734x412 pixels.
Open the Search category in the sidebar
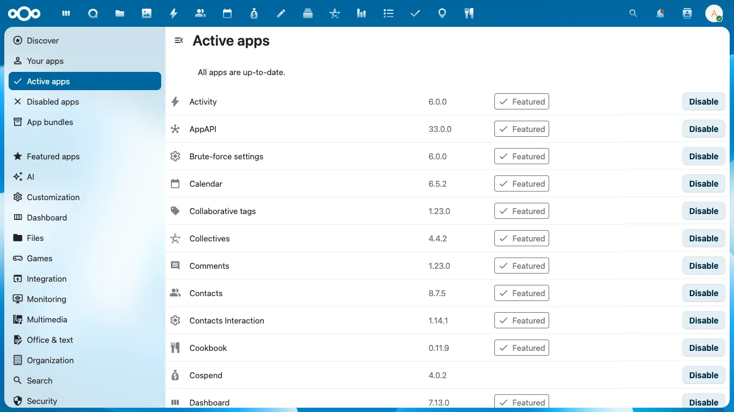click(x=85, y=380)
